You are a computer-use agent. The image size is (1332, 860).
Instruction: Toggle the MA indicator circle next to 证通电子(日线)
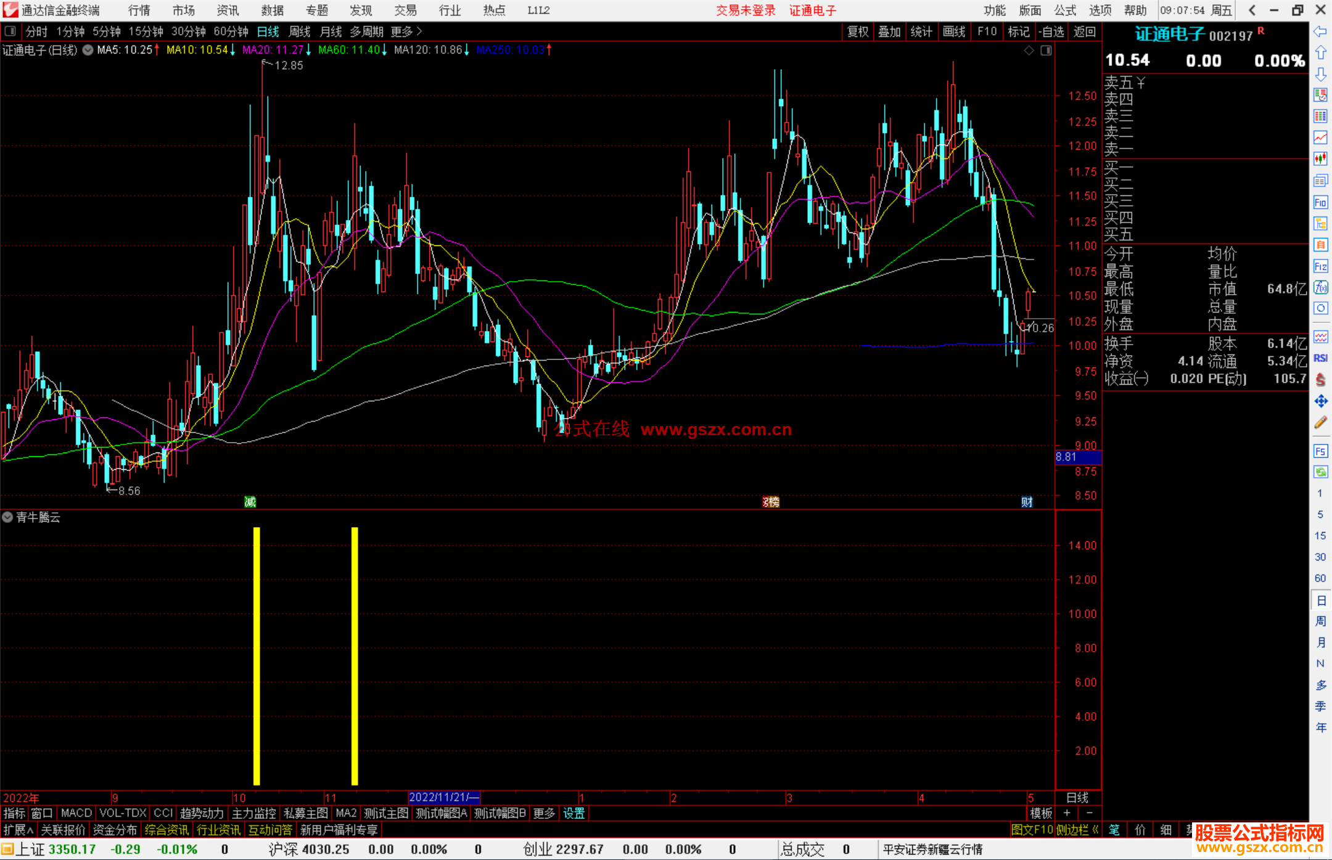pyautogui.click(x=88, y=50)
